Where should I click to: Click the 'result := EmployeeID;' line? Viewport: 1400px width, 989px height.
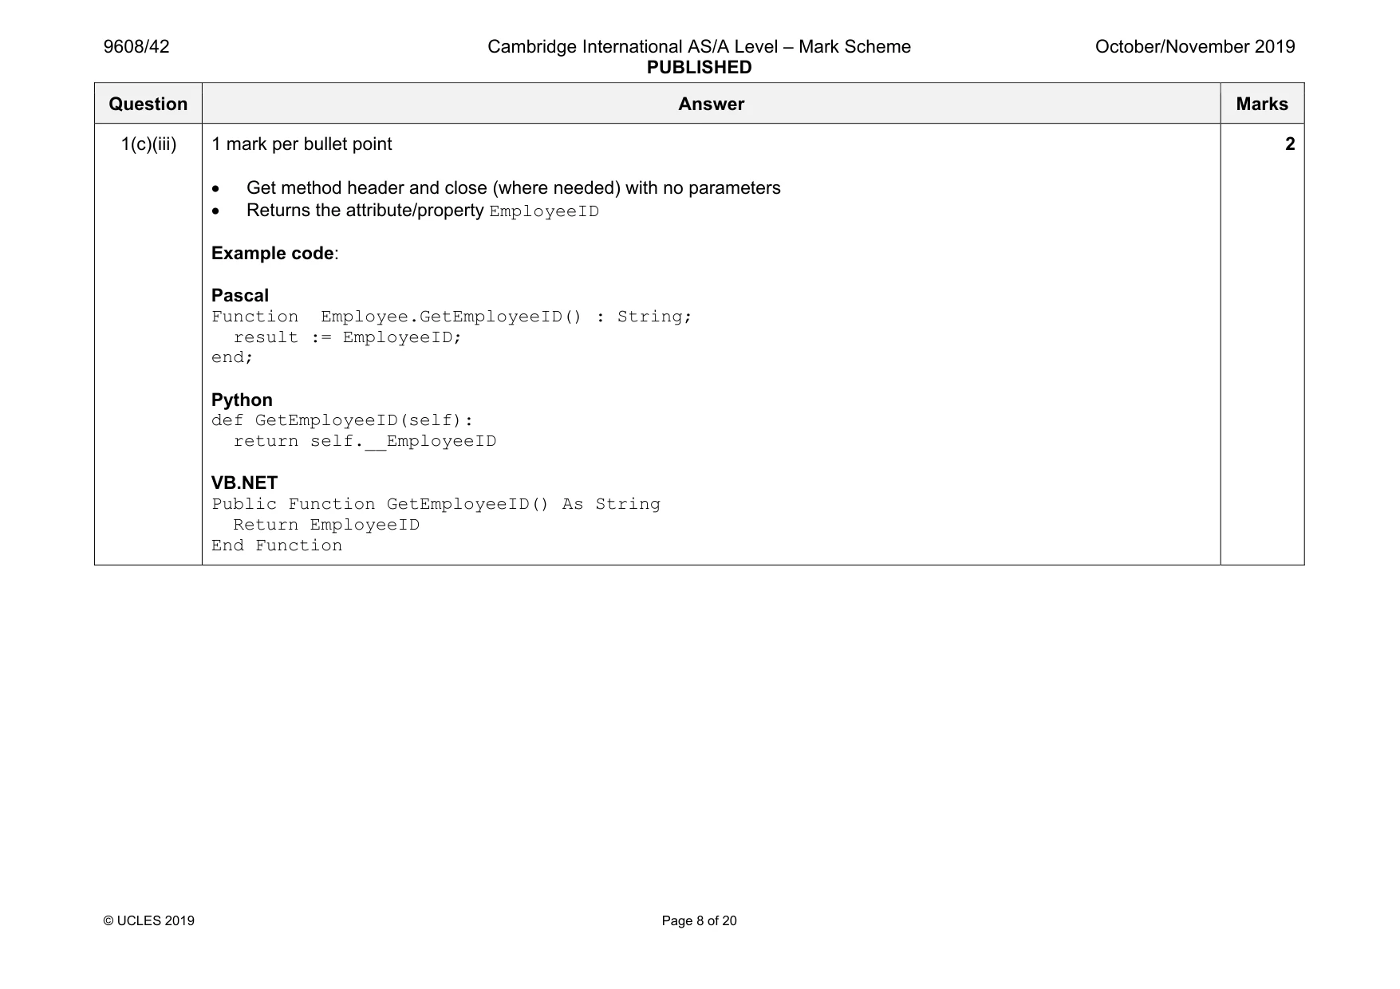pos(348,337)
